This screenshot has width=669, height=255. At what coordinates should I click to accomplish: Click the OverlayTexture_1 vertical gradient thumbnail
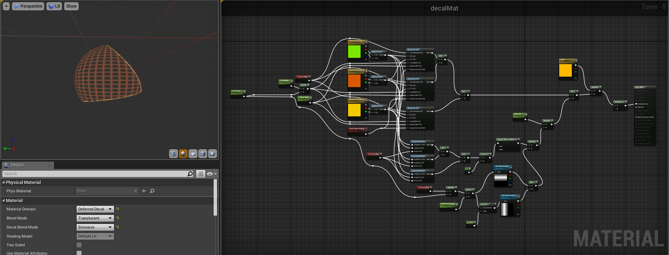coord(507,209)
